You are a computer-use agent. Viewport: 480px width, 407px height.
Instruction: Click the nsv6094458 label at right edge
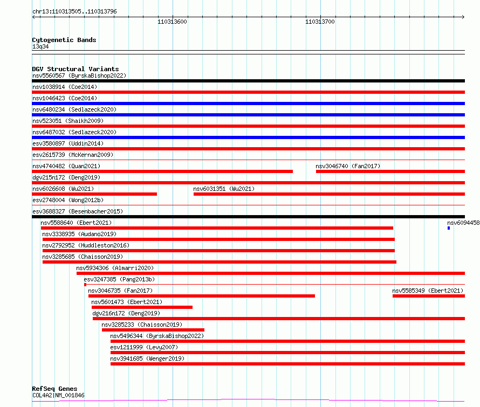(463, 223)
